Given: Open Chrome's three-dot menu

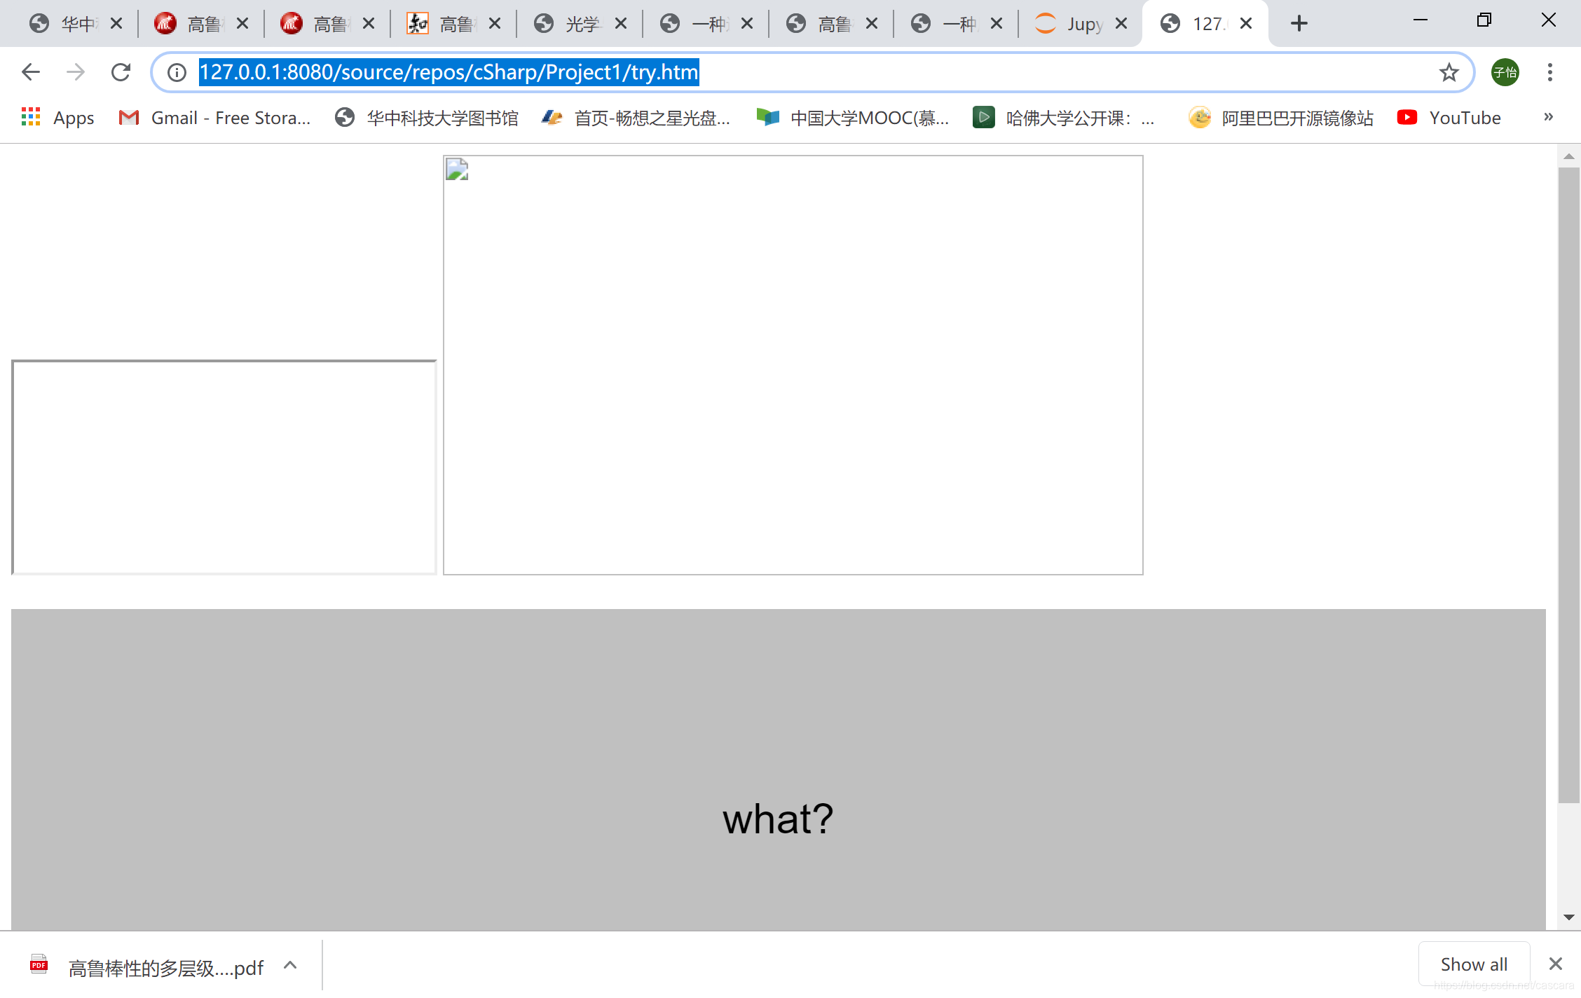Looking at the screenshot, I should click(1549, 72).
